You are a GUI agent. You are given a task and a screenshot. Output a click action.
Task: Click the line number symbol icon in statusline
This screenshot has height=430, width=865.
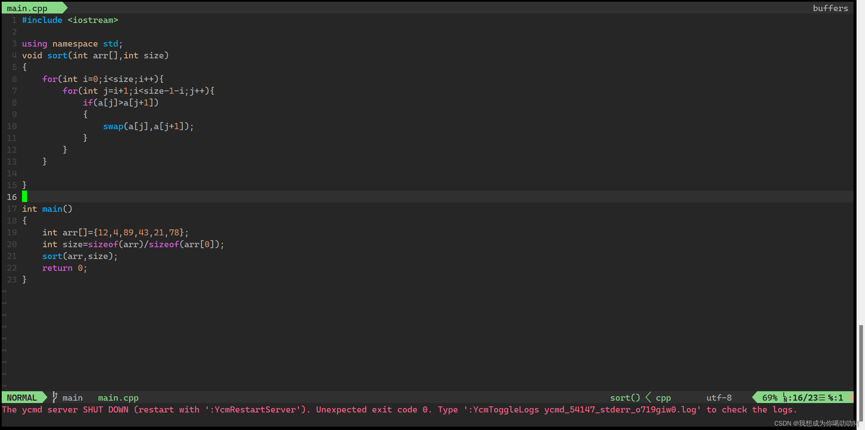click(x=785, y=398)
